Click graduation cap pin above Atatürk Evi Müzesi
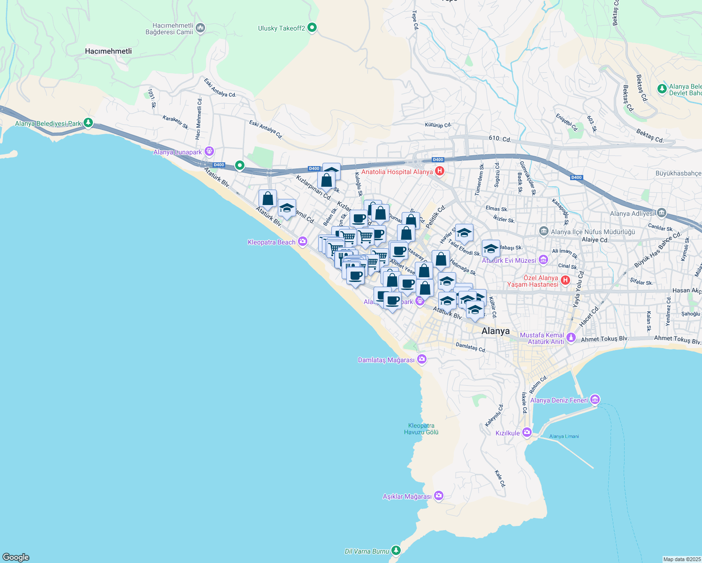702x563 pixels. click(491, 250)
